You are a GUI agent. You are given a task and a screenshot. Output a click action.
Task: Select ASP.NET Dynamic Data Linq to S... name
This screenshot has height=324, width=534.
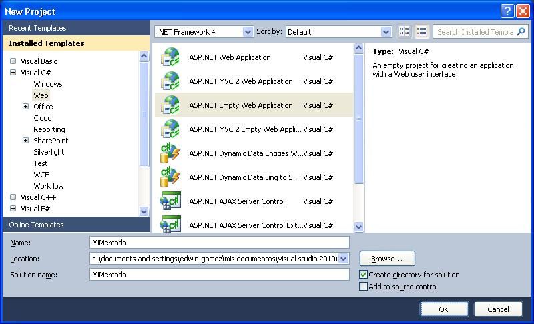point(244,177)
